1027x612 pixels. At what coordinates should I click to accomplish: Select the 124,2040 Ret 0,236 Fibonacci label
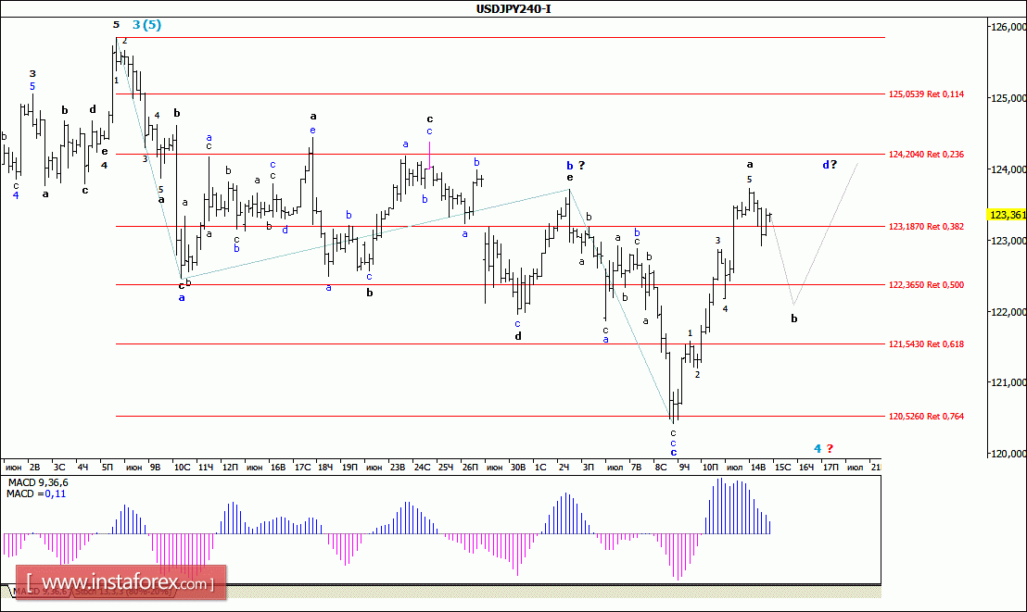(x=926, y=155)
